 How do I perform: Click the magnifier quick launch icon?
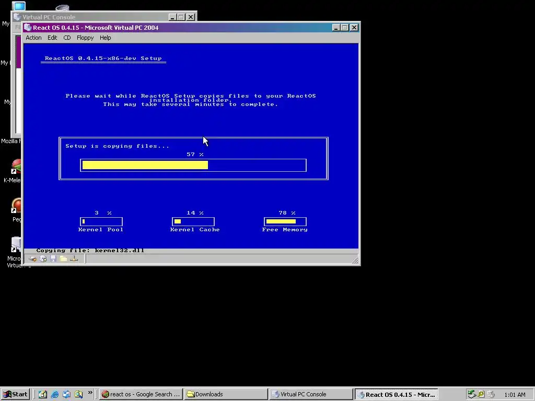point(78,394)
